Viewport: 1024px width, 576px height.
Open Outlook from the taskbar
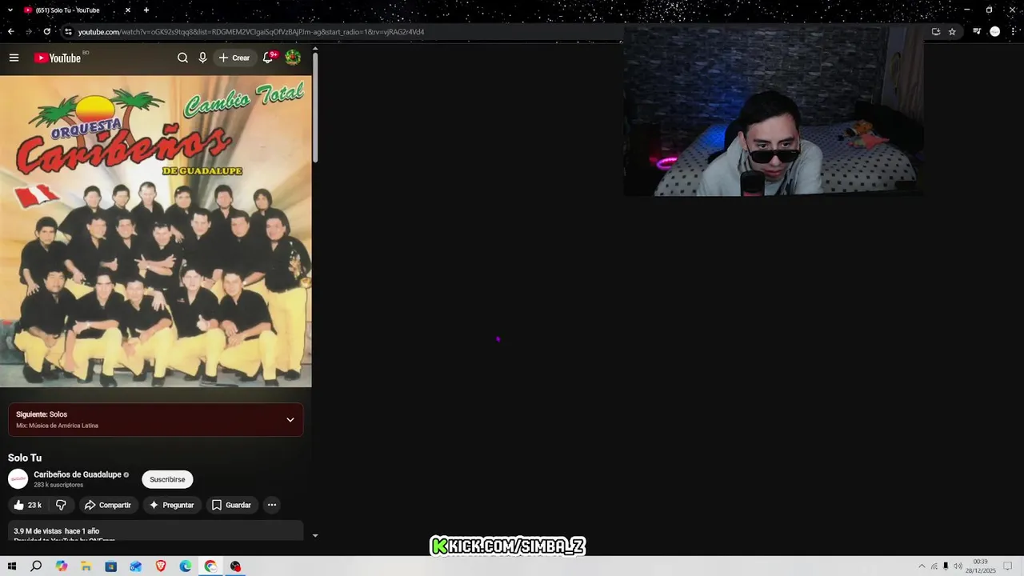(135, 566)
